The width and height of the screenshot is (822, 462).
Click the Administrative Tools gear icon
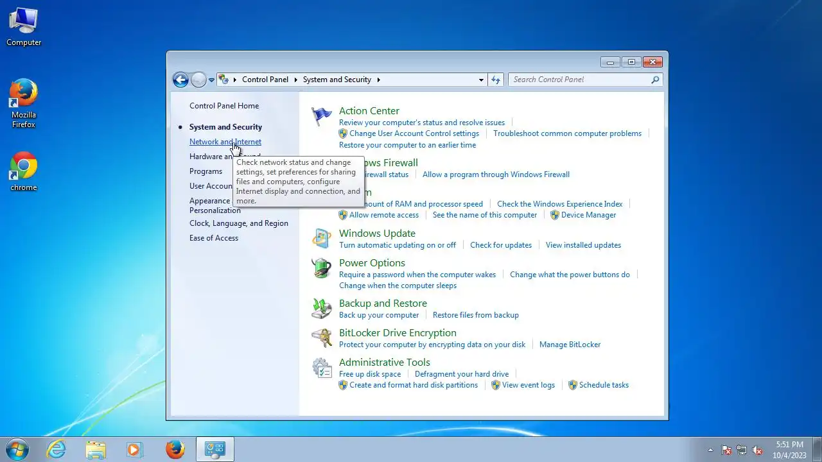322,368
